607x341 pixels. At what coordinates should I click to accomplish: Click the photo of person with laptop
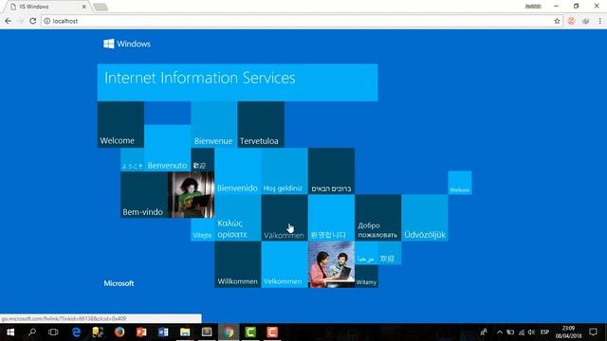tap(191, 195)
